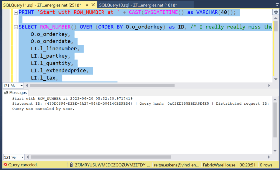Click the lock icon beside the server name
Viewport: 280px width, 170px height.
[x=71, y=165]
